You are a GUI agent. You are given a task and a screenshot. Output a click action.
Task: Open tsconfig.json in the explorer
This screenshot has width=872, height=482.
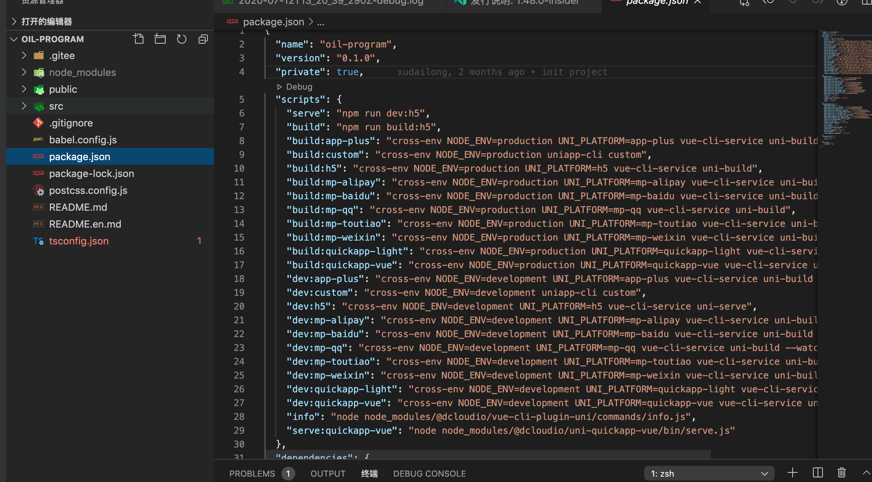click(x=79, y=241)
